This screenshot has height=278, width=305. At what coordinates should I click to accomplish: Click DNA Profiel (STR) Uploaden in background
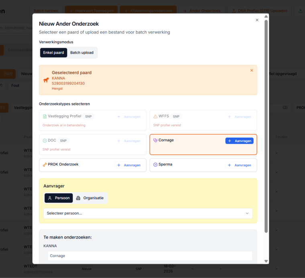[x=260, y=11]
